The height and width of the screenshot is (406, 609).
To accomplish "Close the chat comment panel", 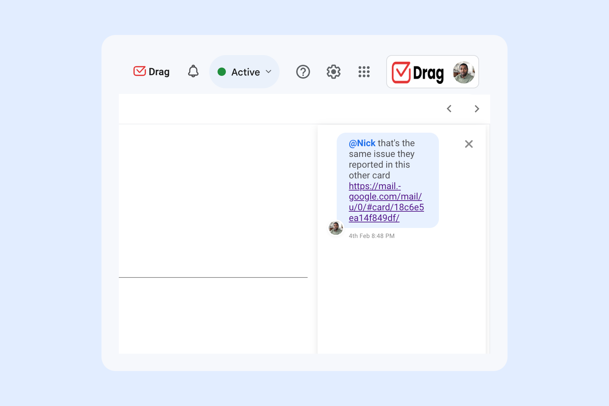I will pos(469,144).
